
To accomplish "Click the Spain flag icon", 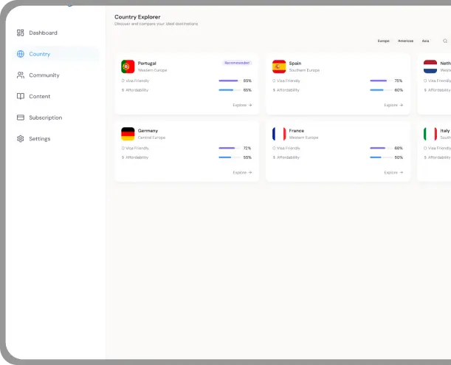I will point(279,66).
